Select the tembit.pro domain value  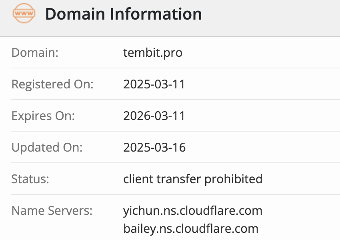tap(153, 53)
